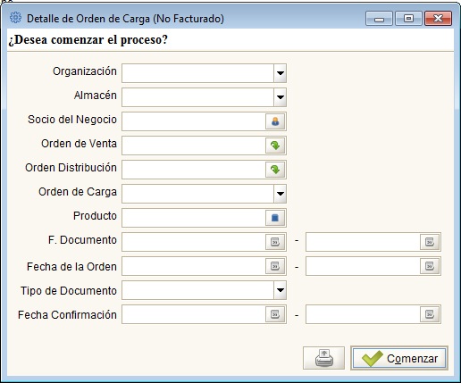Open the Fecha Confirmación end date calendar
Image resolution: width=461 pixels, height=383 pixels.
click(430, 314)
